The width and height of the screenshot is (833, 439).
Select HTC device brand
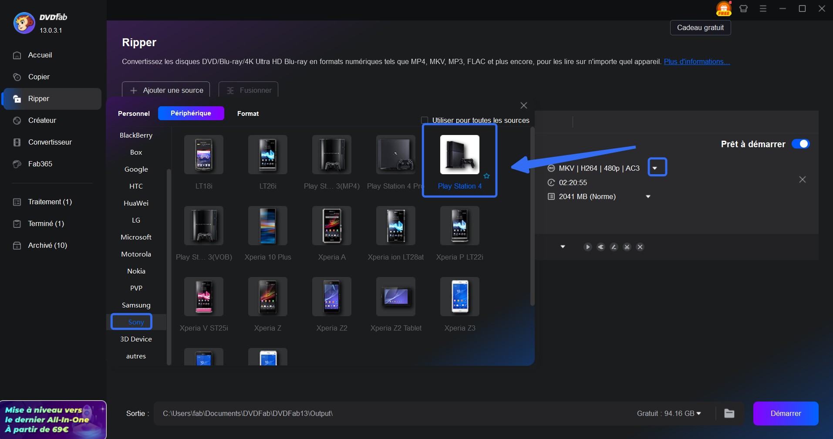point(136,186)
